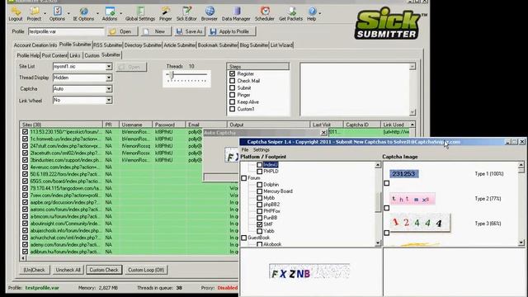Sort by the PR column header
528x297 pixels.
(111, 125)
